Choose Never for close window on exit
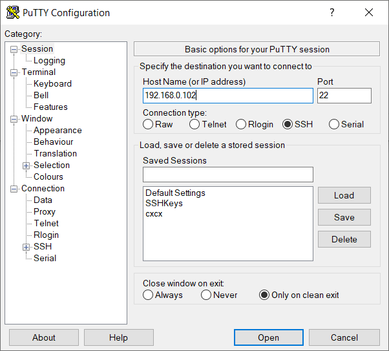This screenshot has width=389, height=351. (x=206, y=295)
